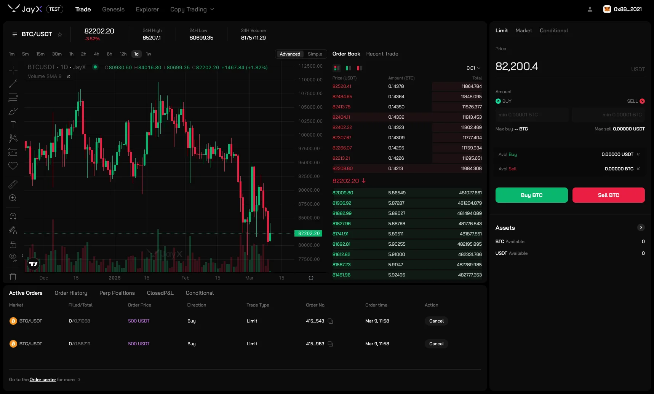Screen dimensions: 654x394
Task: Expand the Assets panel chevron
Action: click(641, 227)
